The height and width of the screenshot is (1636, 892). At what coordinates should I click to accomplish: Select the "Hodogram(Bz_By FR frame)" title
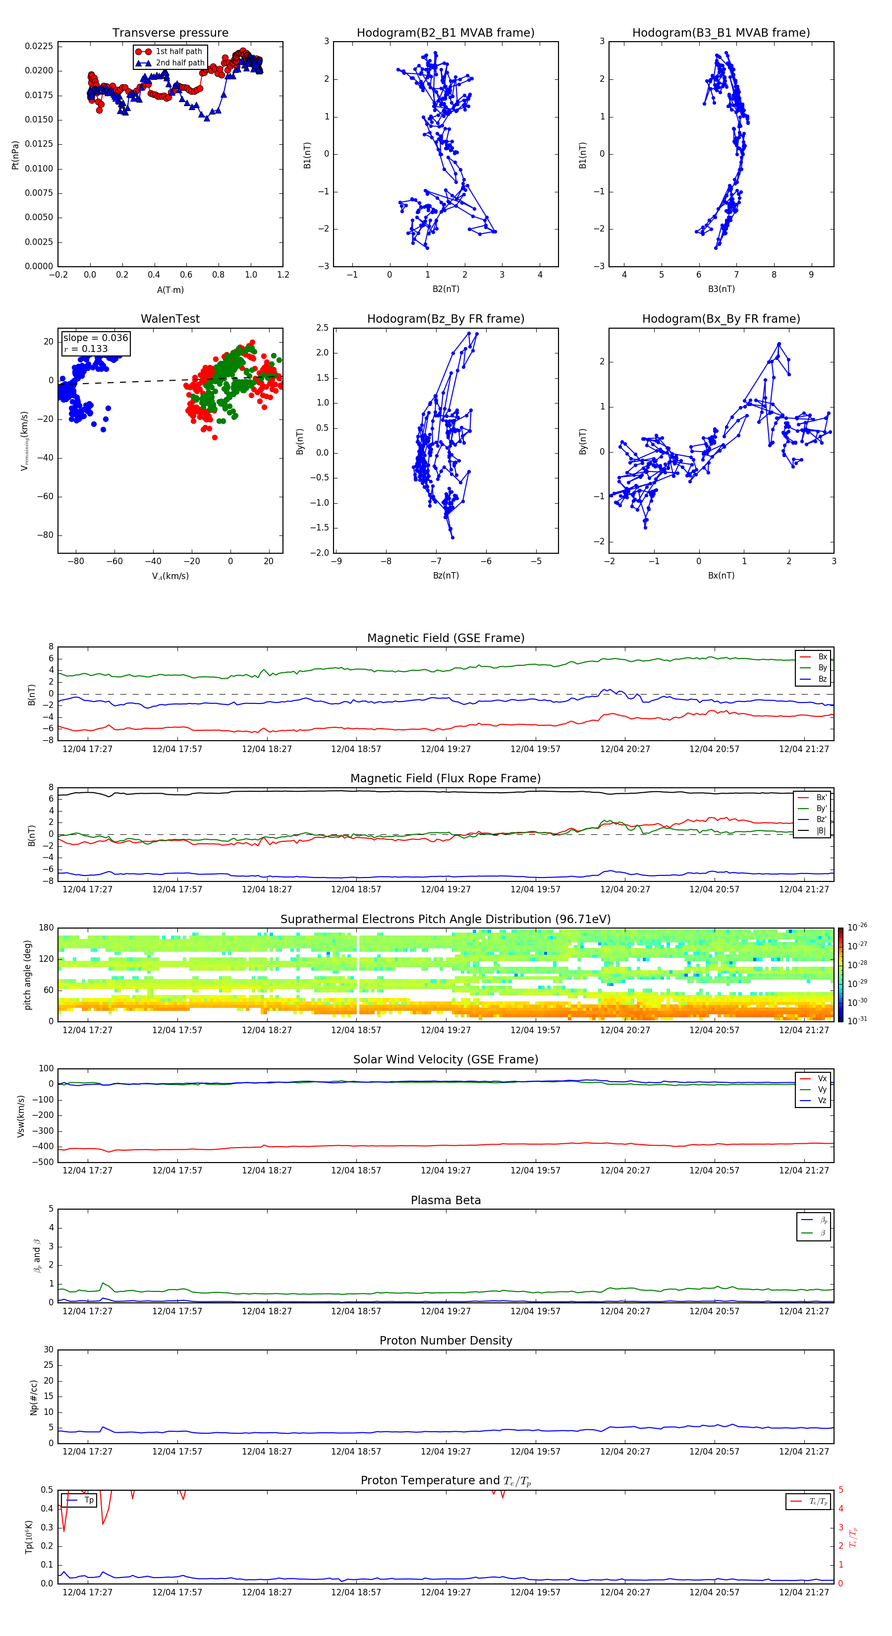[x=446, y=319]
